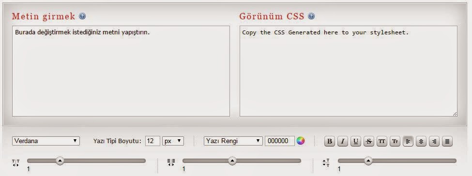The image size is (472, 176).
Task: Click the letter spacing slider handle
Action: click(60, 161)
